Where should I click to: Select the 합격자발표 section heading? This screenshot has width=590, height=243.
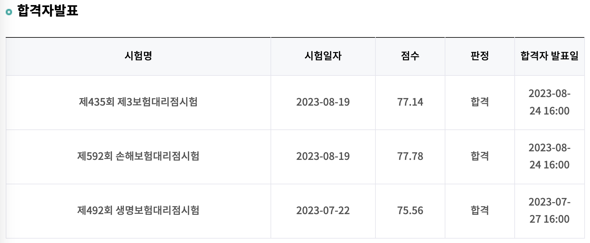coord(48,10)
